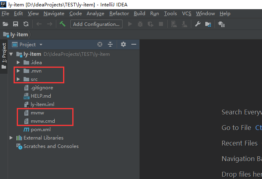This screenshot has height=179, width=262.
Task: Go forward with the right arrow icon
Action: [x=50, y=24]
